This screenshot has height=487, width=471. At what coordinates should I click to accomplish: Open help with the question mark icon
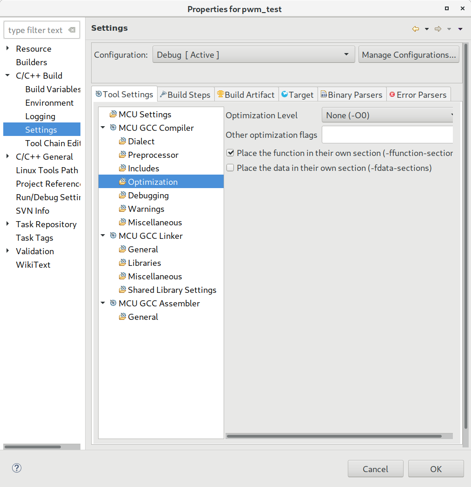17,468
